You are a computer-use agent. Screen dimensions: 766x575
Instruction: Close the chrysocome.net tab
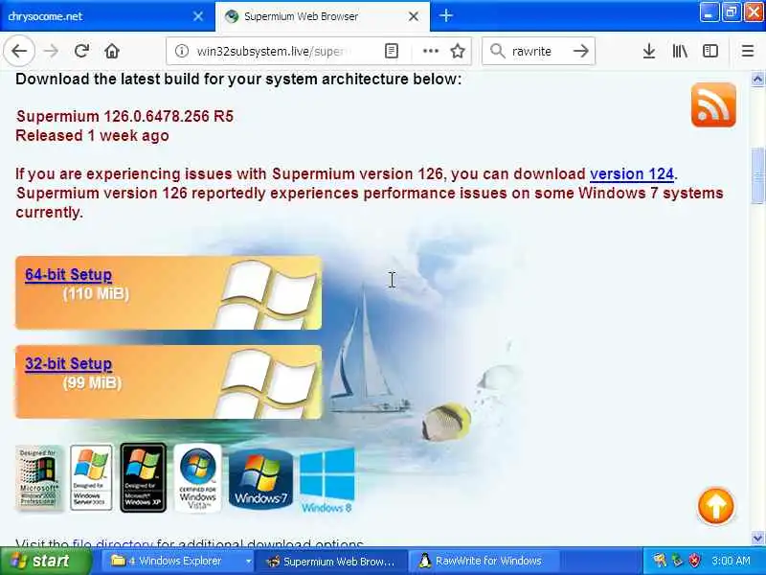pyautogui.click(x=198, y=16)
